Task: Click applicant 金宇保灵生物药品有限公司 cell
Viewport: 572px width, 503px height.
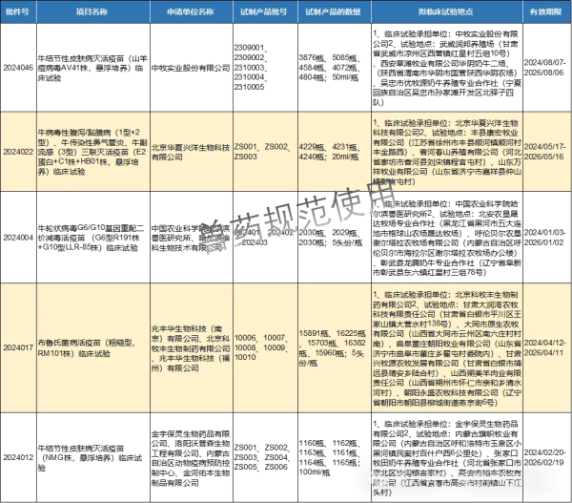Action: (192, 457)
